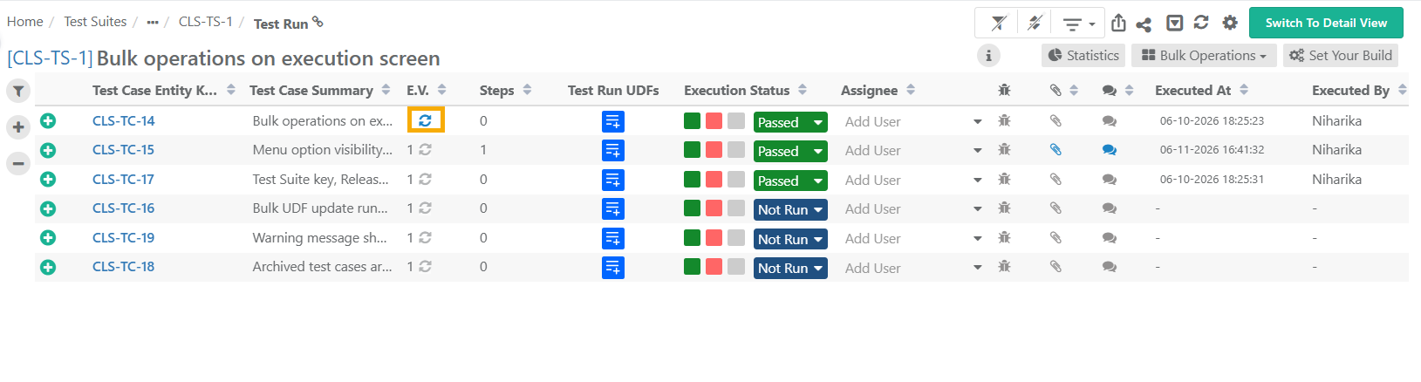Click the sync version icon for CLS-TC-15
The width and height of the screenshot is (1421, 382).
point(425,150)
